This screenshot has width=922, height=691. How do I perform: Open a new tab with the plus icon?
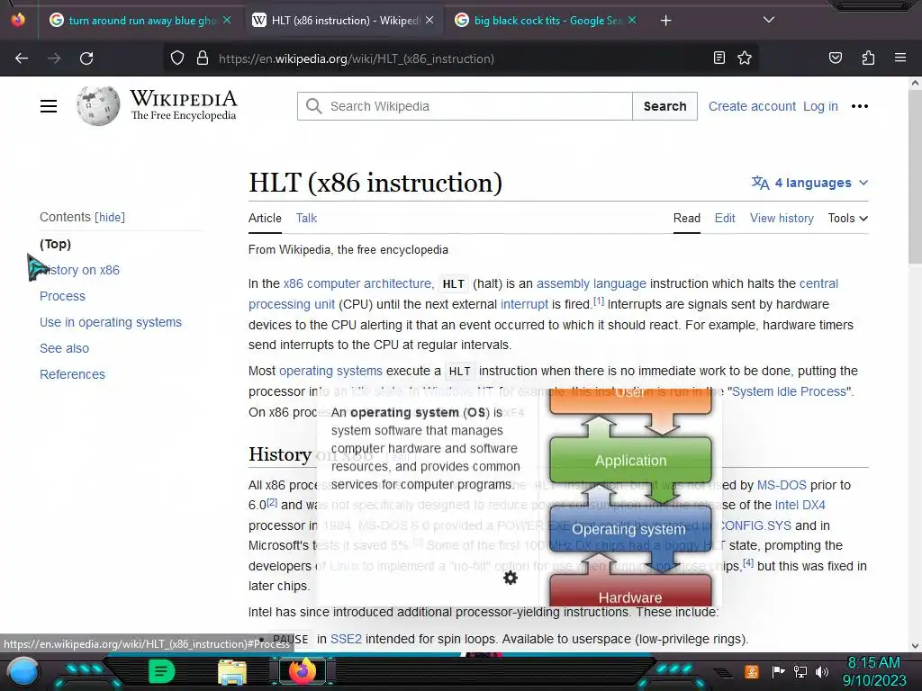pos(665,21)
